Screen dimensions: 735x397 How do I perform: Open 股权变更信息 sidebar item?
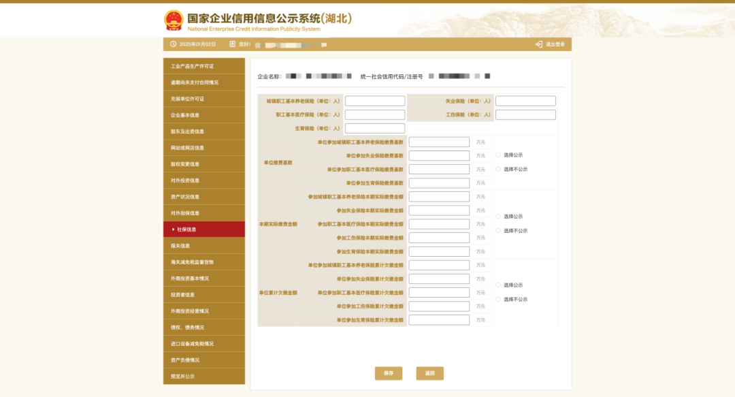(x=204, y=164)
